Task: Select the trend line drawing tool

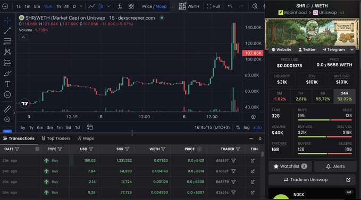Action: pyautogui.click(x=7, y=31)
